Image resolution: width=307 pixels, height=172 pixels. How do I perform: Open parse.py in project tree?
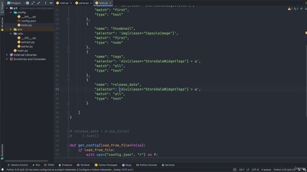[27, 46]
